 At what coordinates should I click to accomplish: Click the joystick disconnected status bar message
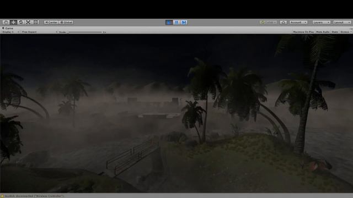point(34,196)
